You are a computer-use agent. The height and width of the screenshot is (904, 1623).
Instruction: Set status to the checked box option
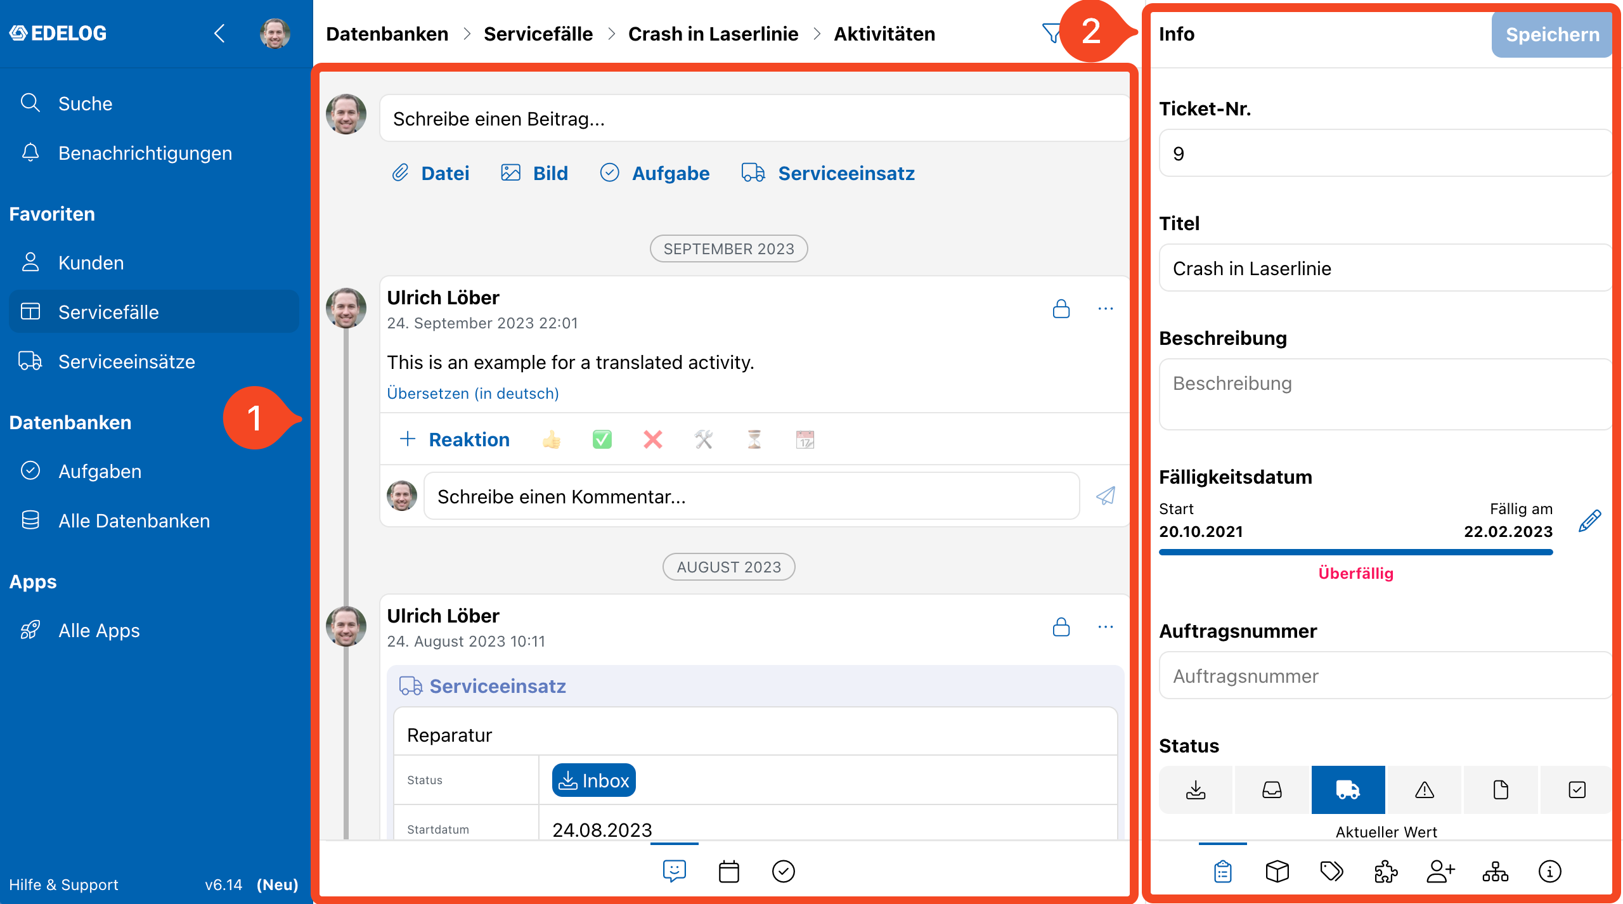pos(1577,789)
